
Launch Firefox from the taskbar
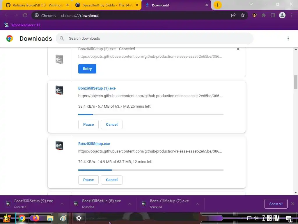pos(36,218)
